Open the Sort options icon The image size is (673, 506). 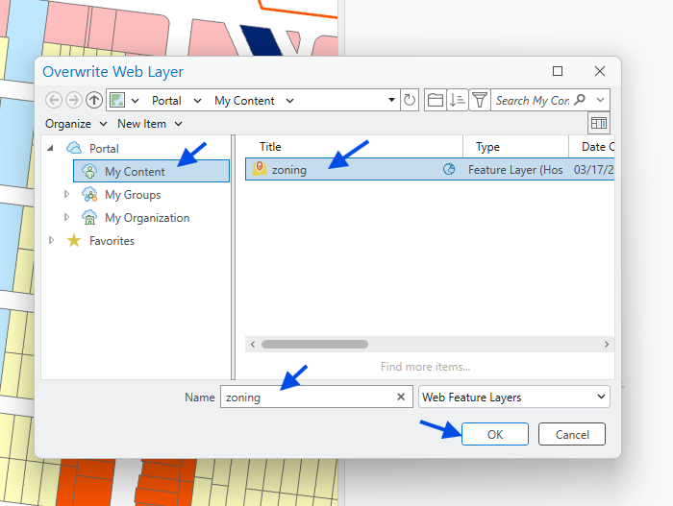pyautogui.click(x=458, y=100)
